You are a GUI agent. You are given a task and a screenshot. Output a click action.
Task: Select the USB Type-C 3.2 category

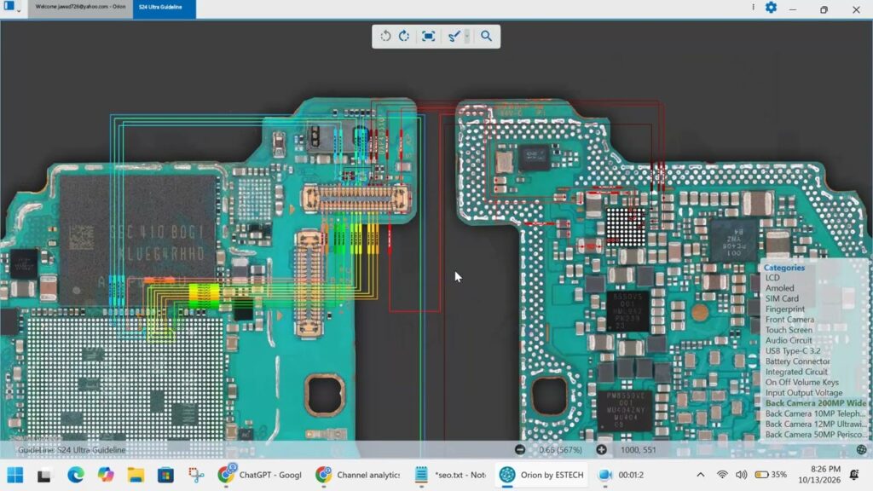coord(793,350)
